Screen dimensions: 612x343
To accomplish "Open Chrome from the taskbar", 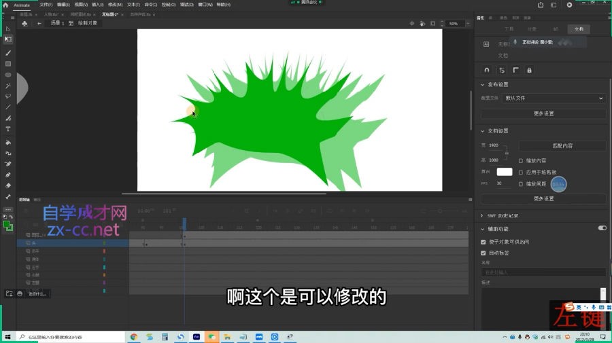I will pyautogui.click(x=134, y=337).
